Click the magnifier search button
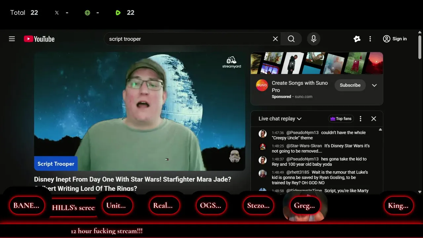Screen dimensions: 423x238 pos(291,39)
